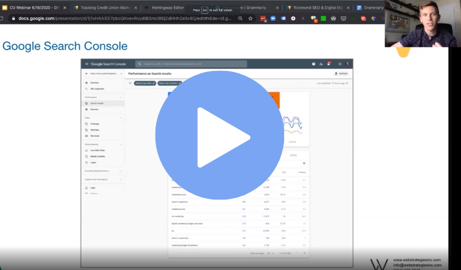Open the Search Console notifications bell
This screenshot has width=461, height=270.
click(328, 63)
